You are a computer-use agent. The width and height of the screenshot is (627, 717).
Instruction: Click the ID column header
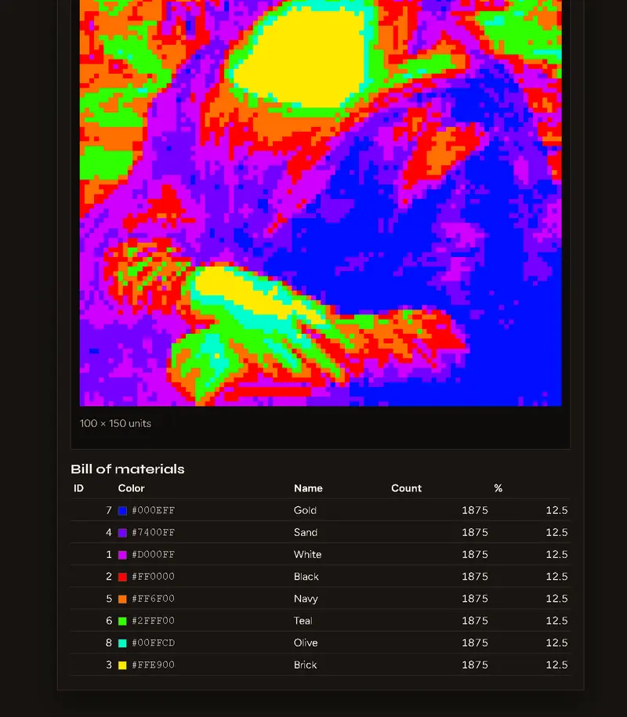point(78,488)
